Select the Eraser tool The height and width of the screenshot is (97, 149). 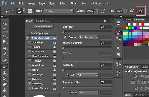pyautogui.click(x=4, y=84)
